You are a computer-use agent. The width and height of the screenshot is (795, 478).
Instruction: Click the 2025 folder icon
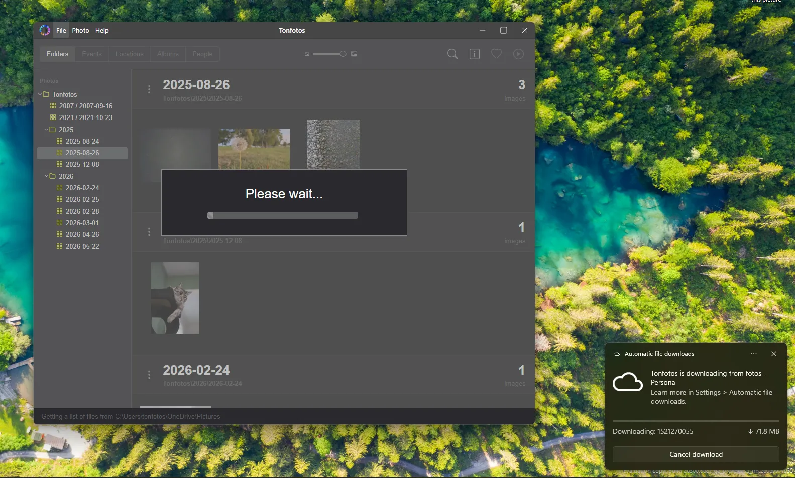coord(52,130)
